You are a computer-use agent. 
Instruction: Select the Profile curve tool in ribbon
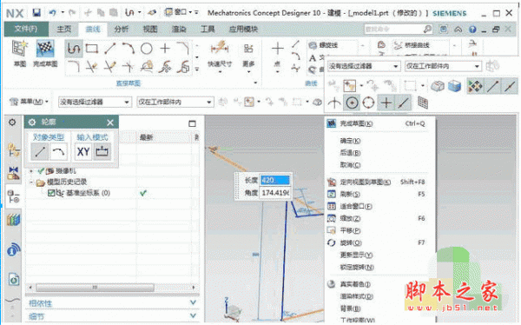pos(74,49)
